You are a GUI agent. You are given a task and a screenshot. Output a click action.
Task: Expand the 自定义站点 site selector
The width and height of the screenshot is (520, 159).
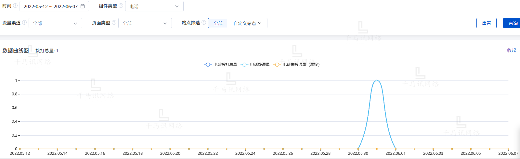[x=247, y=23]
